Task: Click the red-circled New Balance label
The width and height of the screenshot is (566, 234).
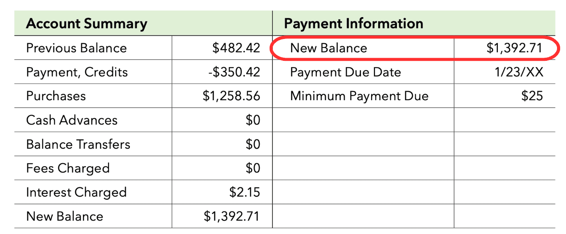Action: (x=328, y=48)
